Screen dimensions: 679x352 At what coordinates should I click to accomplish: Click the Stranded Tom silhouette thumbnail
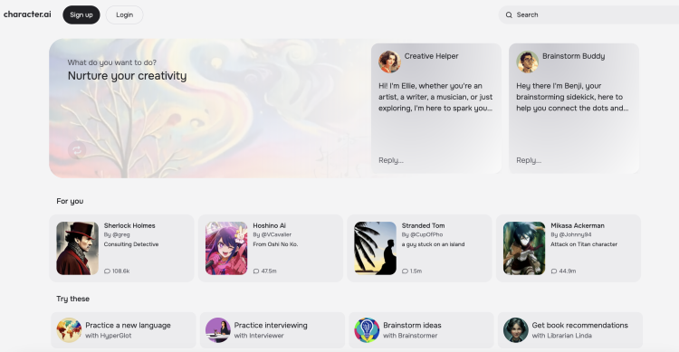click(x=376, y=248)
